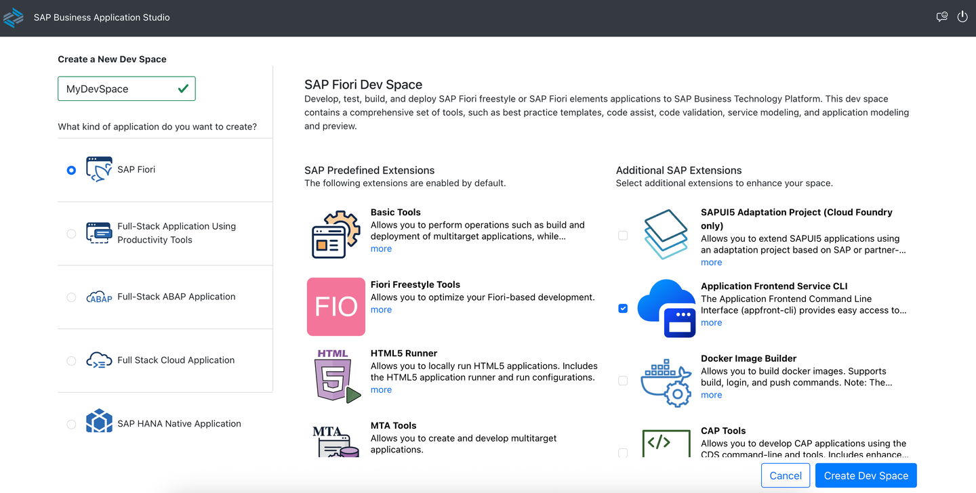This screenshot has width=976, height=493.
Task: Click the HTML5 Runner title
Action: tap(404, 353)
